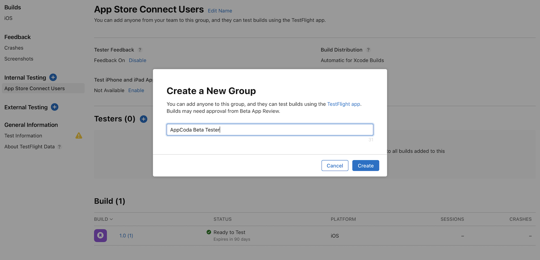The height and width of the screenshot is (260, 540).
Task: Click Edit Name next to App Store Connect Users
Action: tap(220, 11)
